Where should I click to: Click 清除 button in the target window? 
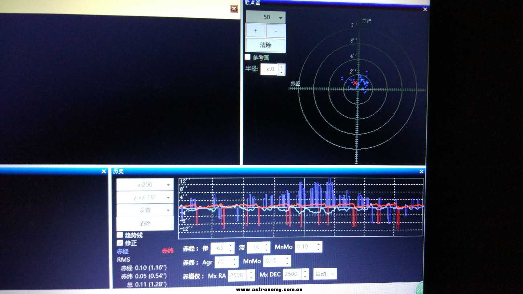click(266, 45)
